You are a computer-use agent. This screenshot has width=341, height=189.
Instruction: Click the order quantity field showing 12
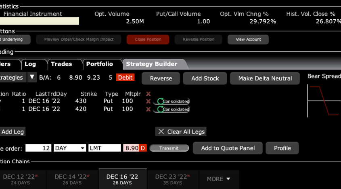pyautogui.click(x=38, y=148)
